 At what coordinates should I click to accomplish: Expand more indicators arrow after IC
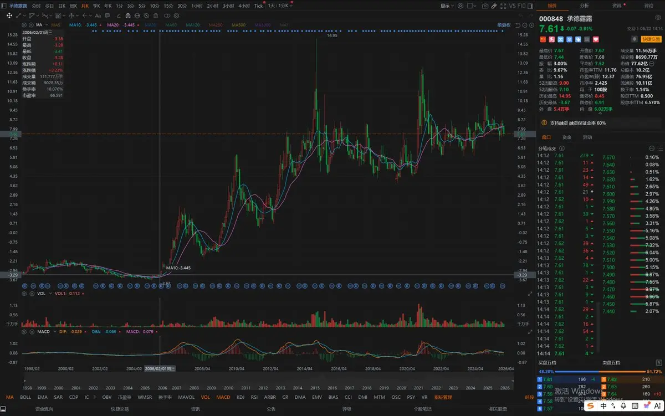pyautogui.click(x=95, y=397)
